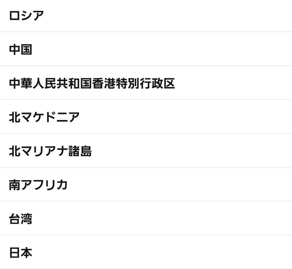Image resolution: width=292 pixels, height=269 pixels.
Task: Set region to 中国
Action: click(x=146, y=49)
